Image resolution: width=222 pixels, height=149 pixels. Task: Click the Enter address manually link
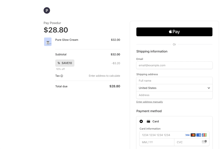[149, 102]
